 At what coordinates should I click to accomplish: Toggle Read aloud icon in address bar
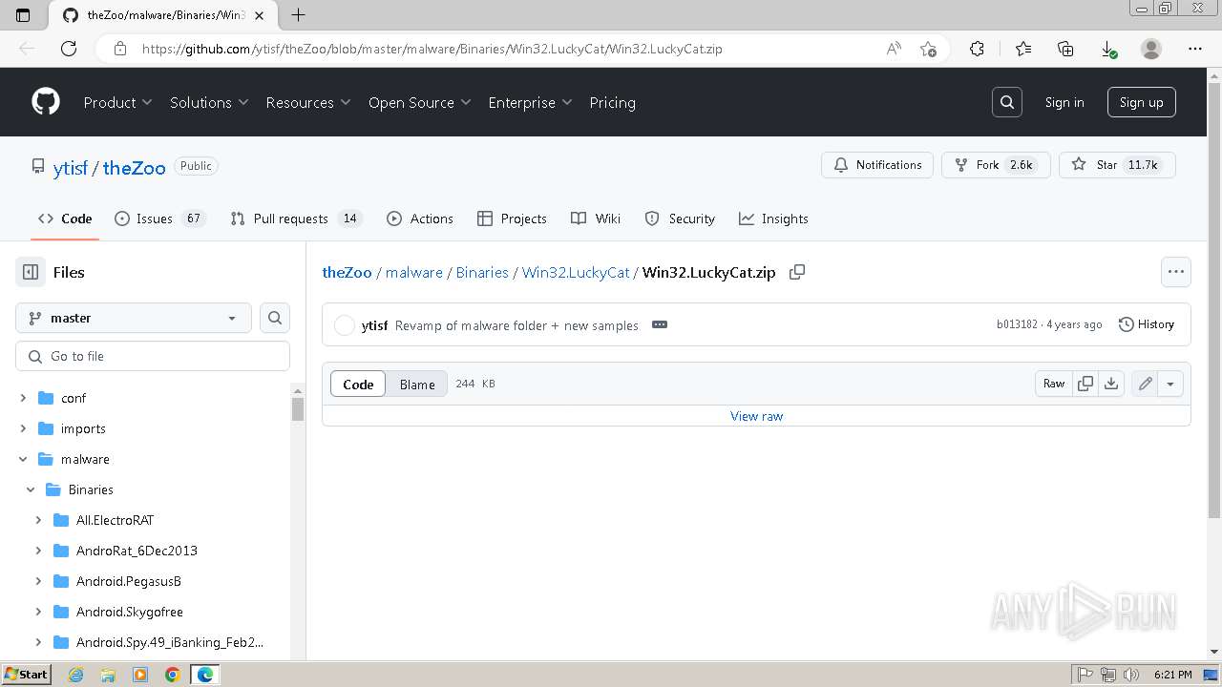tap(894, 49)
